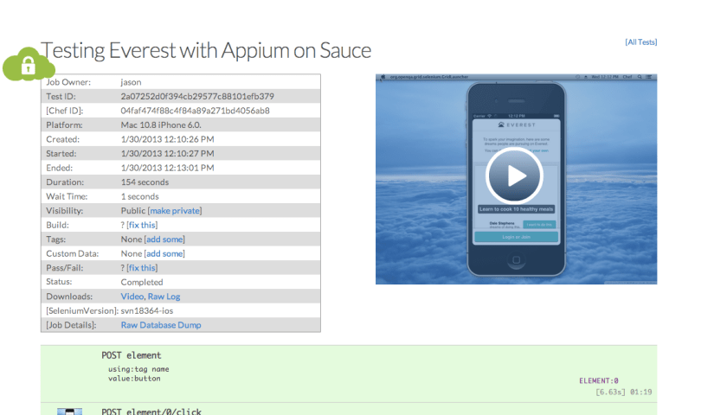Open the Raw Database Dump link
Screen dimensions: 727x415
pyautogui.click(x=161, y=325)
